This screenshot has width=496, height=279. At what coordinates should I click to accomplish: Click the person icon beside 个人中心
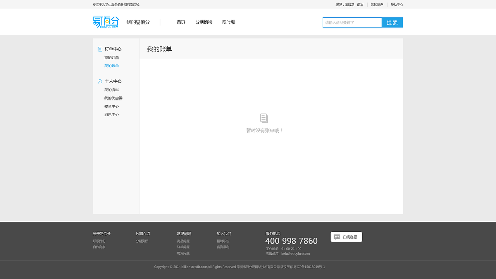[100, 81]
